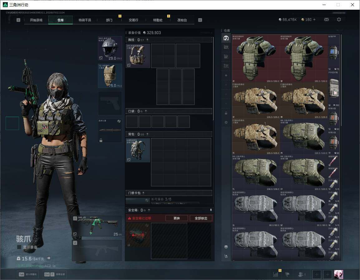
Task: Open the statistics bar-chart icon
Action: 275,274
